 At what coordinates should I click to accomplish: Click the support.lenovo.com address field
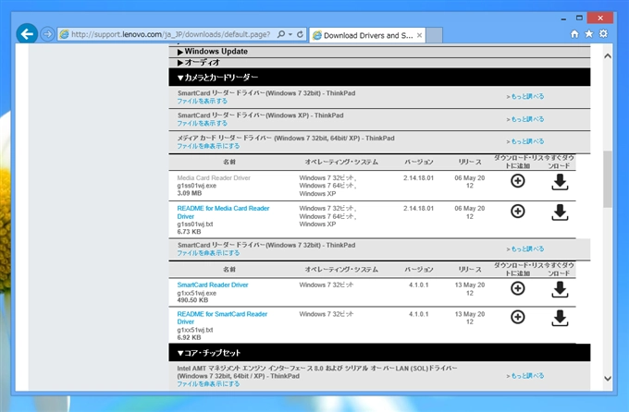click(x=170, y=34)
